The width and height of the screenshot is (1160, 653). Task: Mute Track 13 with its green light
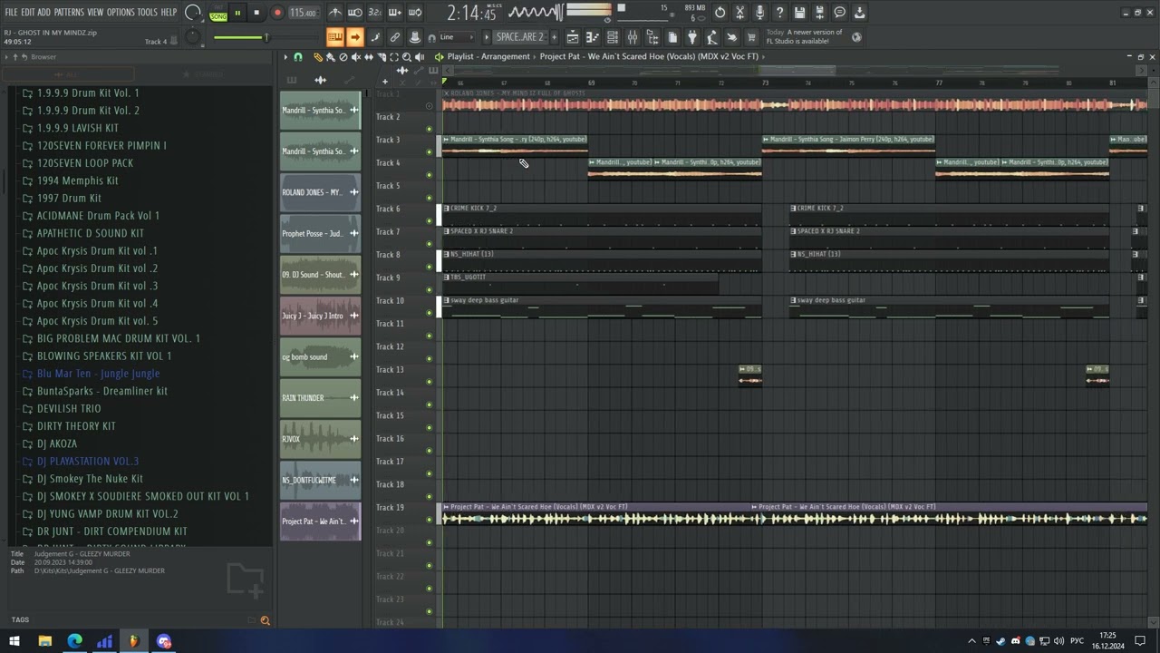point(430,381)
